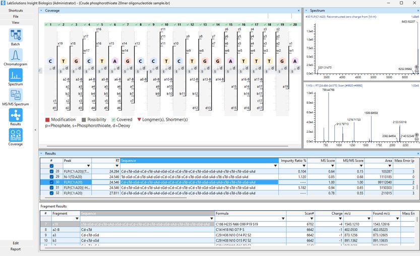Click the Results table horizontal scrollbar
The height and width of the screenshot is (256, 420).
(x=116, y=198)
